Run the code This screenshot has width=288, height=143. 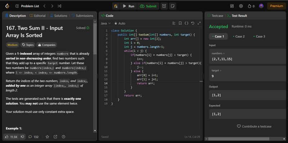(129, 6)
